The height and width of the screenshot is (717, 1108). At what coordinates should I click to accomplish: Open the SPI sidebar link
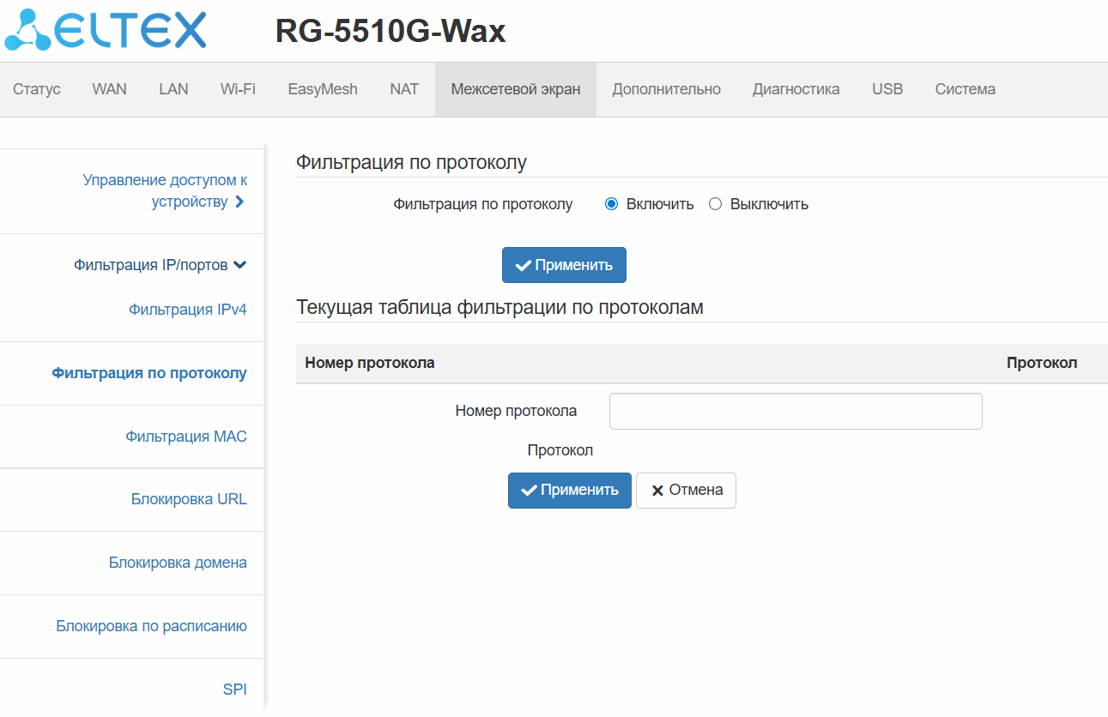click(235, 689)
